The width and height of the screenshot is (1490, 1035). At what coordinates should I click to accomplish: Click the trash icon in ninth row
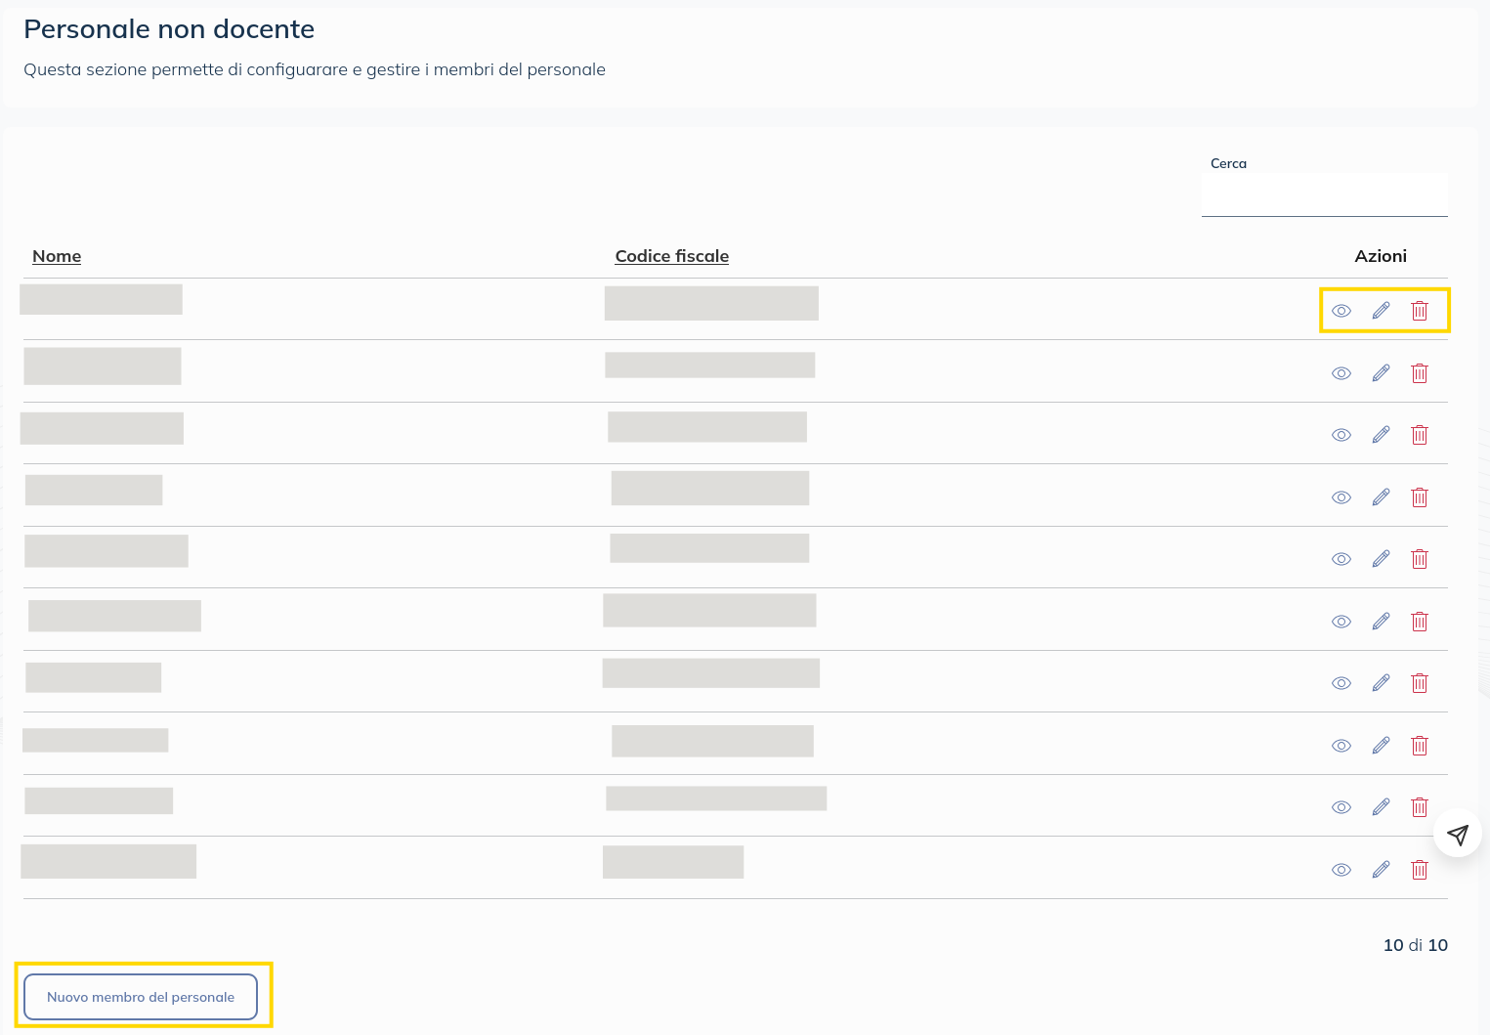[x=1420, y=807]
